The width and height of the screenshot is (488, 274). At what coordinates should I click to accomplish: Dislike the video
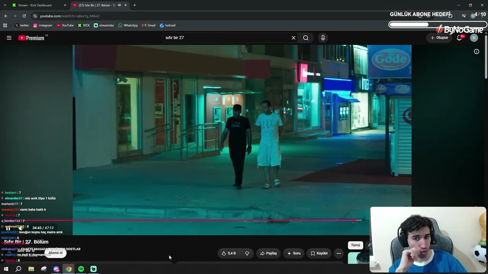[247, 253]
